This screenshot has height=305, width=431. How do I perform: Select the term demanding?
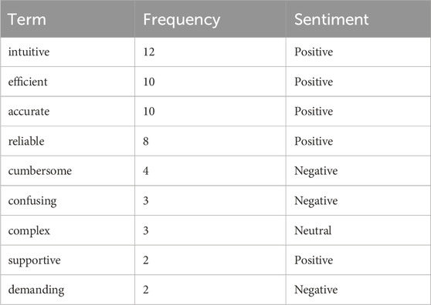36,290
